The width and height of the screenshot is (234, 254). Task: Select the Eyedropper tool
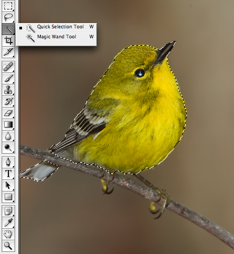(x=8, y=223)
